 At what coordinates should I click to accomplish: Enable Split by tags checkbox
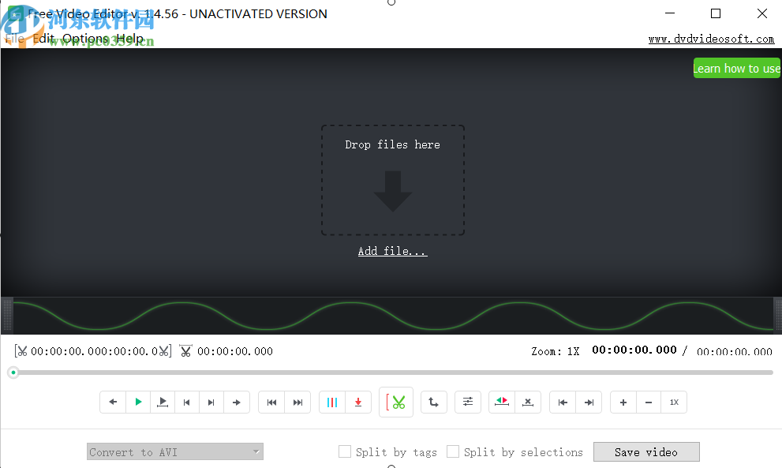click(345, 451)
